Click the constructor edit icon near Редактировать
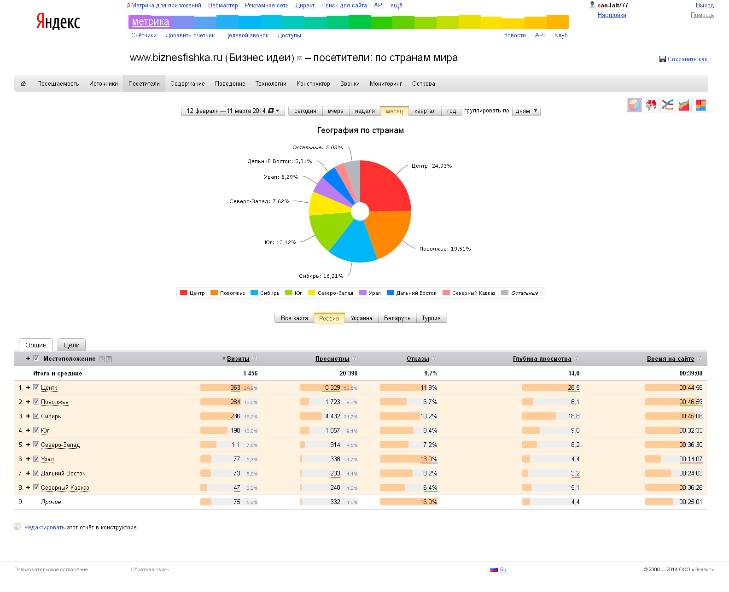 pos(17,527)
